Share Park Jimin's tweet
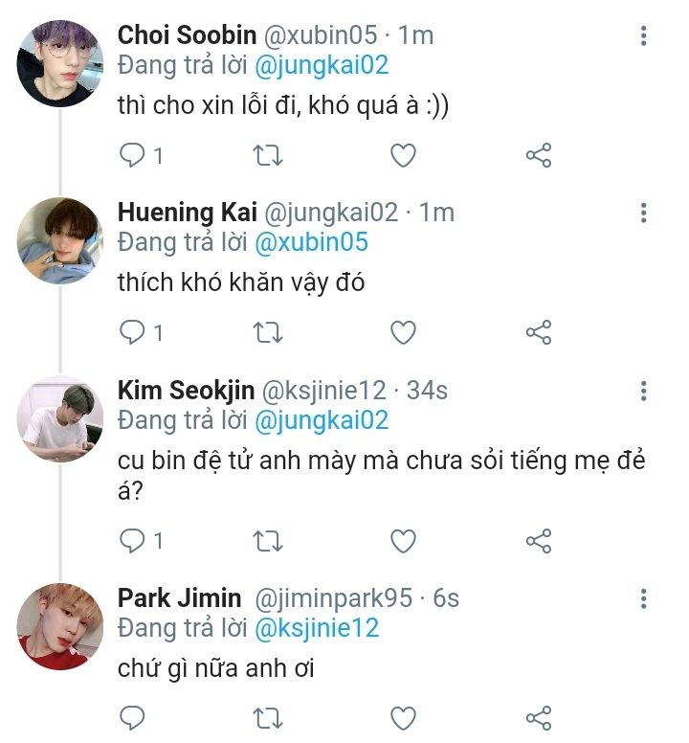Screen dimensions: 689x743 pos(539,717)
